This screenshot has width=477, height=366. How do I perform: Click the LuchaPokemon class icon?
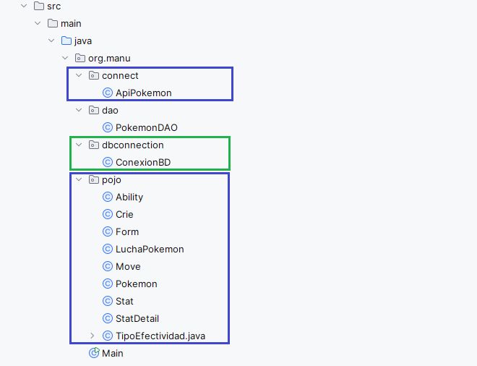tap(108, 249)
